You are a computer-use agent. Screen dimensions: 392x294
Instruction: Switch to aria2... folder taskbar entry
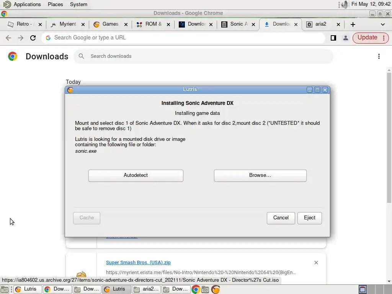click(x=147, y=289)
